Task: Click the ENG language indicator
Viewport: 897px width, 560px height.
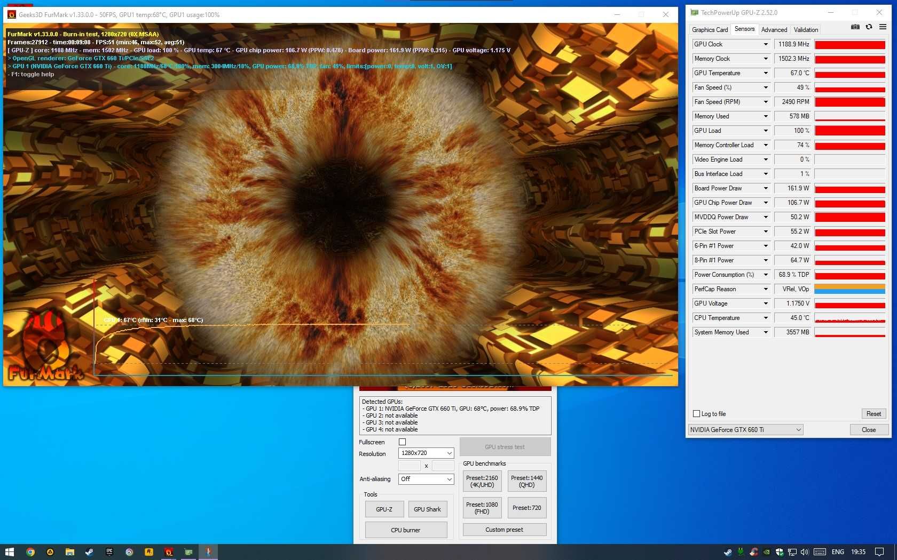Action: tap(838, 552)
